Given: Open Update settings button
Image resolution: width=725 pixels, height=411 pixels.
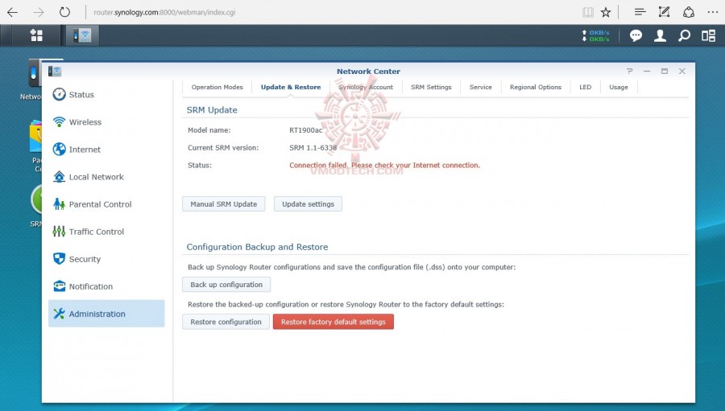Looking at the screenshot, I should (x=308, y=204).
